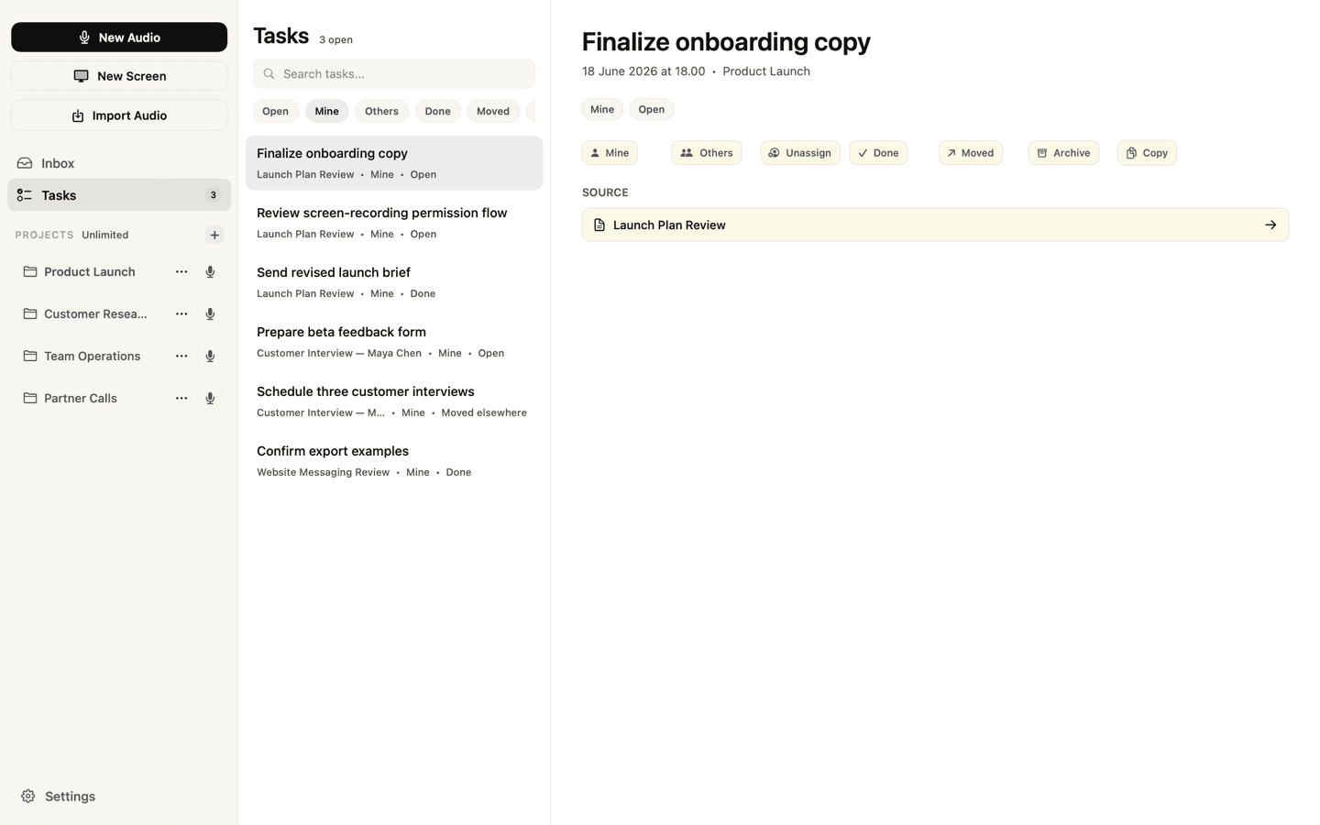This screenshot has height=825, width=1320.
Task: Assign task to Others
Action: (706, 153)
